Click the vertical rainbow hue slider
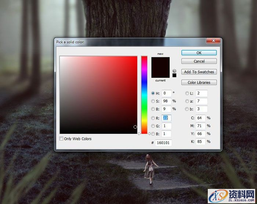The width and height of the screenshot is (257, 204). coord(144,92)
